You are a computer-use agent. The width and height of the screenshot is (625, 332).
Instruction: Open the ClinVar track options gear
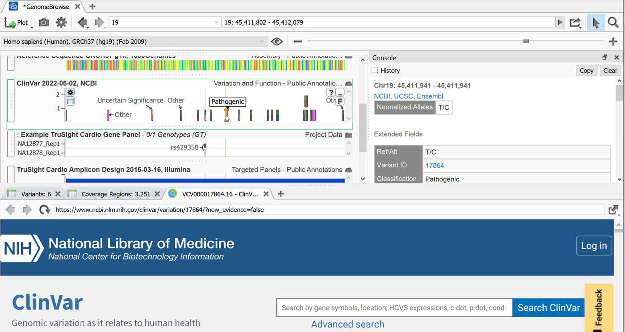click(x=70, y=93)
